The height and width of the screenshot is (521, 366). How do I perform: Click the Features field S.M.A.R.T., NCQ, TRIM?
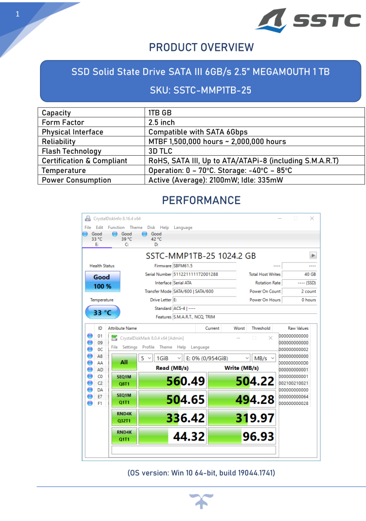[x=245, y=316]
